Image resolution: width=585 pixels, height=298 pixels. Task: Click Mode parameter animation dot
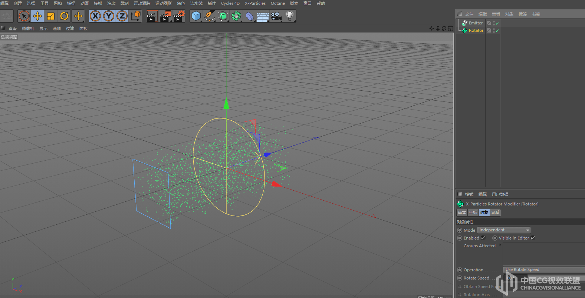[460, 230]
